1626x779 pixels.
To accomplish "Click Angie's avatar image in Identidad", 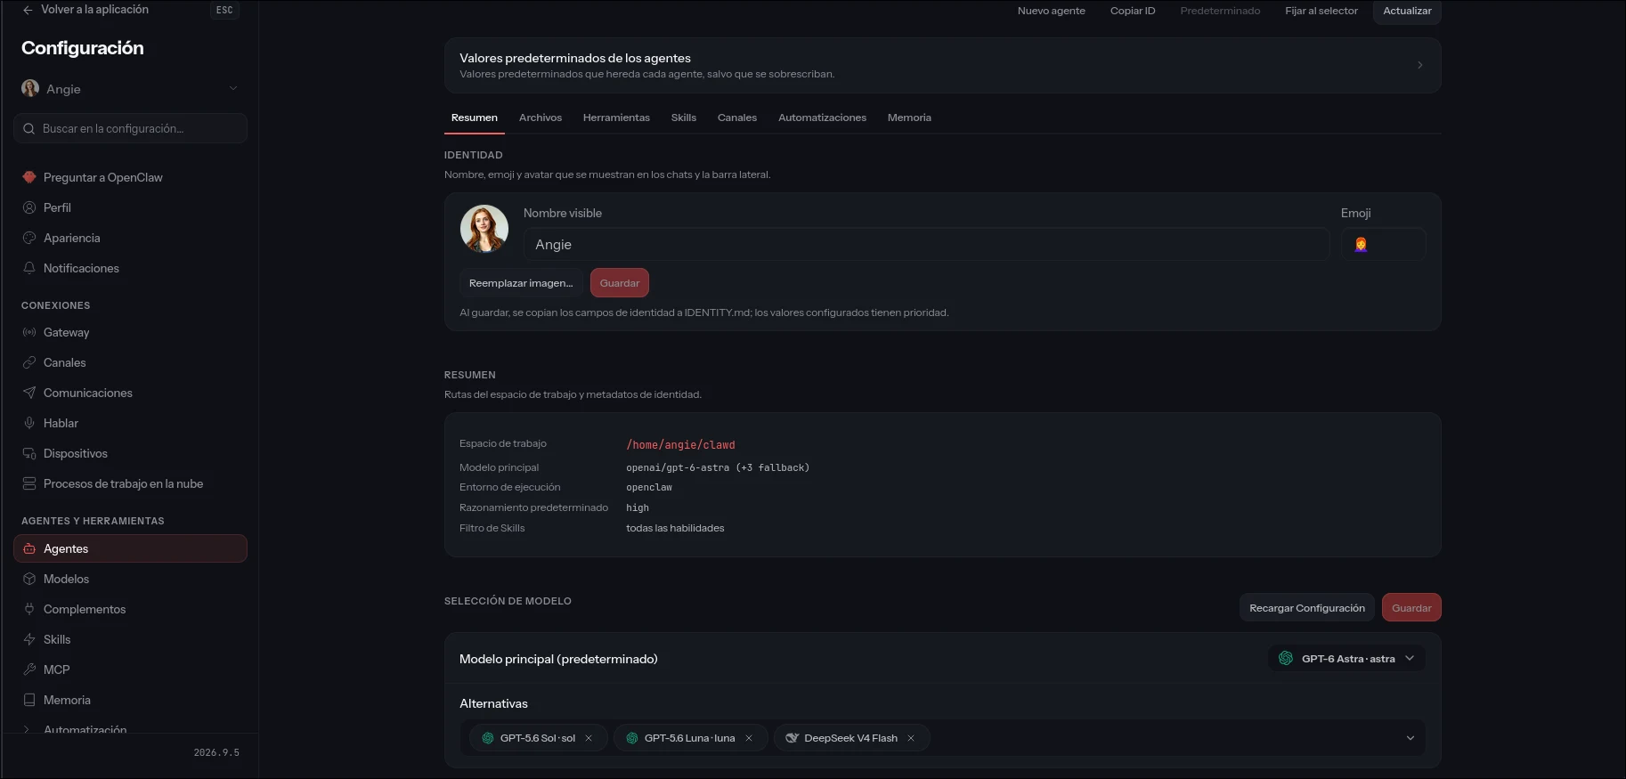I will pos(484,229).
